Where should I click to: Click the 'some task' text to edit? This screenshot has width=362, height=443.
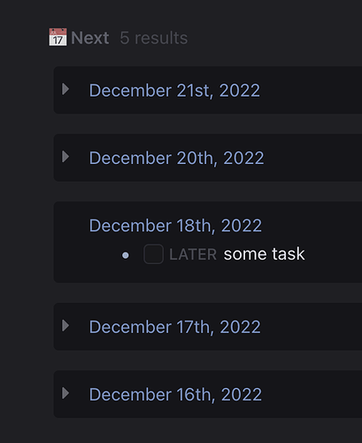(264, 254)
